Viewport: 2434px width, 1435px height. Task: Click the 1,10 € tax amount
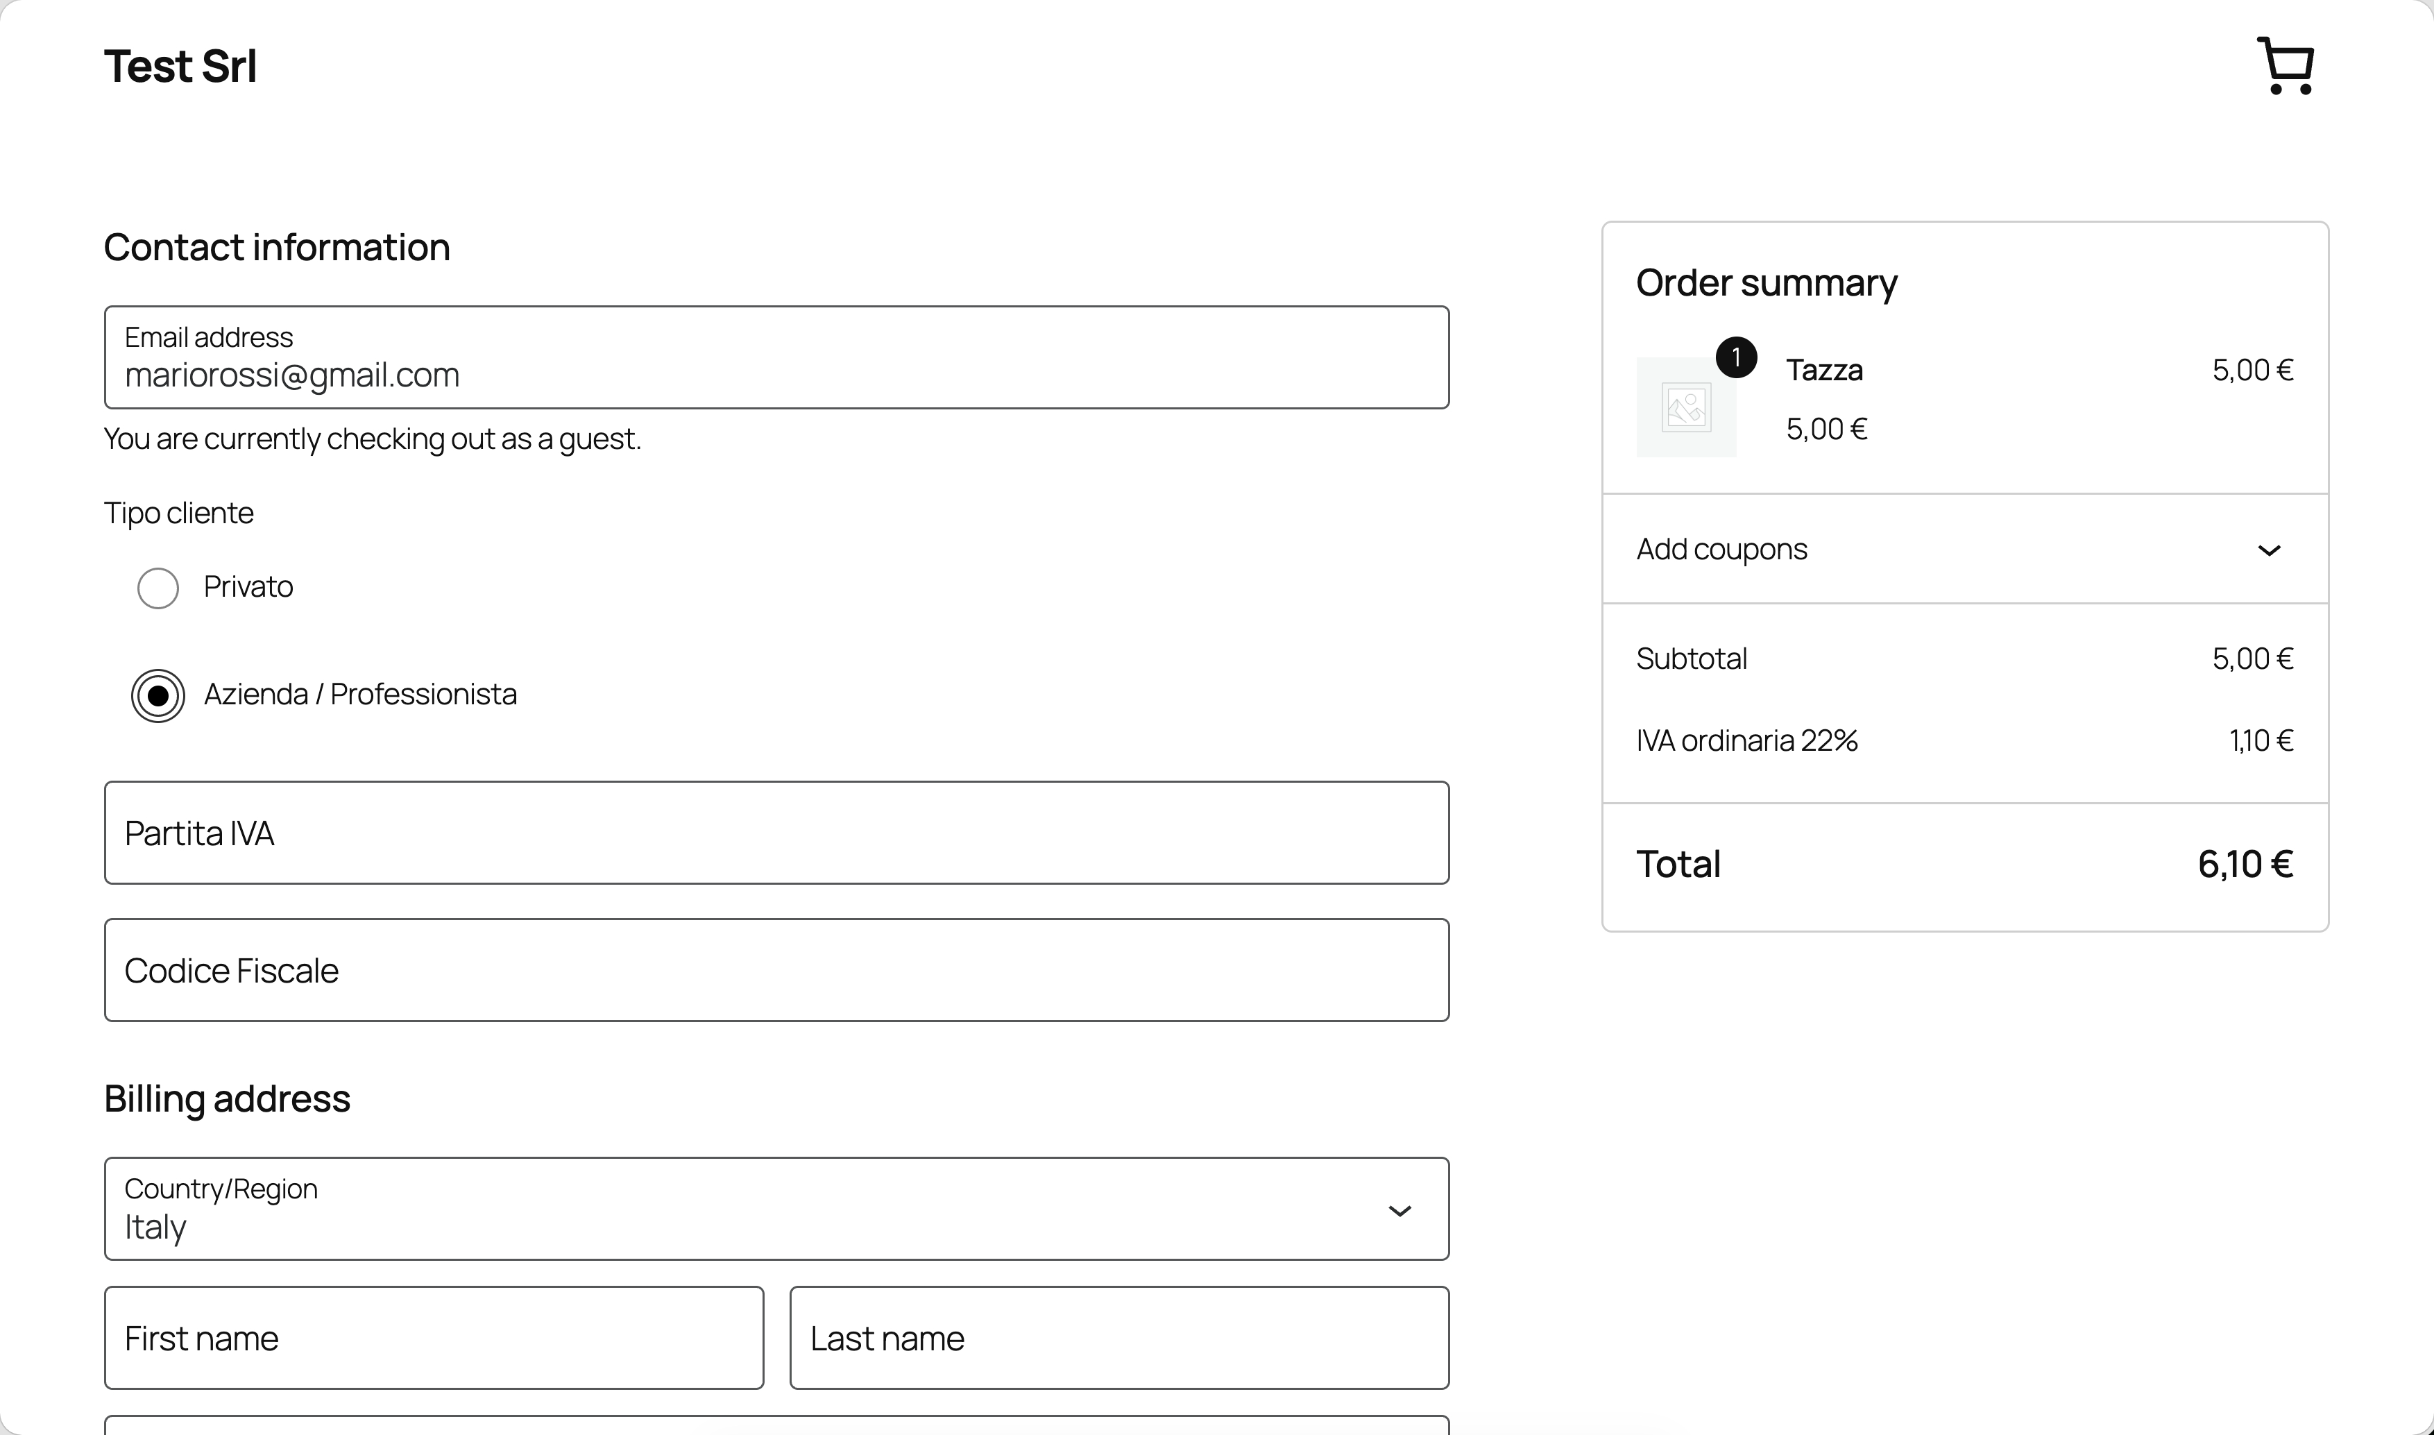point(2261,740)
